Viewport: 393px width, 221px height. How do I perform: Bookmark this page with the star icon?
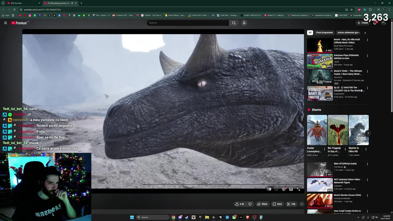(352, 10)
